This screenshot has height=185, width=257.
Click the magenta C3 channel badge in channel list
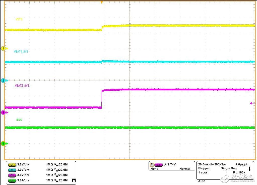pyautogui.click(x=12, y=175)
